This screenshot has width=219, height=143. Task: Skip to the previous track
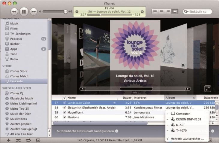coord(14,12)
